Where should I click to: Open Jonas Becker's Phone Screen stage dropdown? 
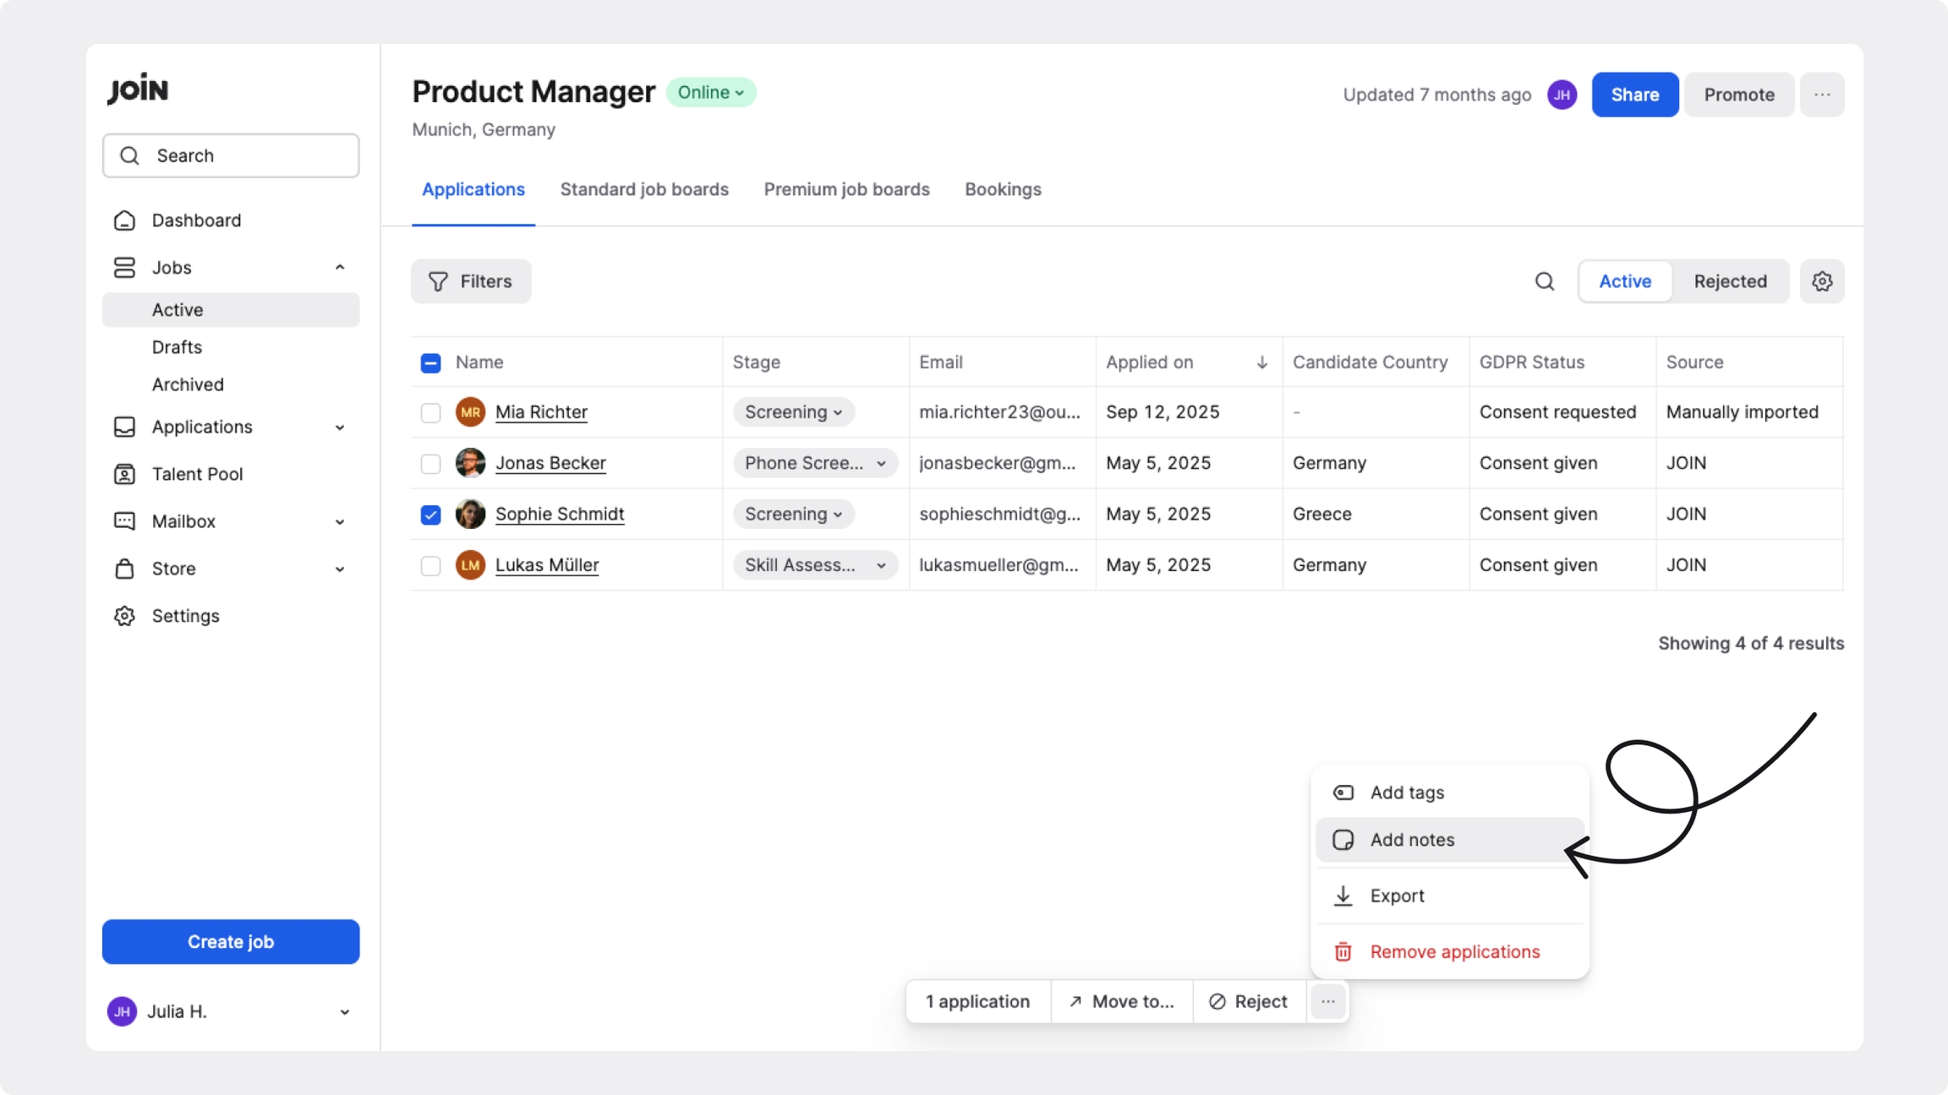coord(815,463)
